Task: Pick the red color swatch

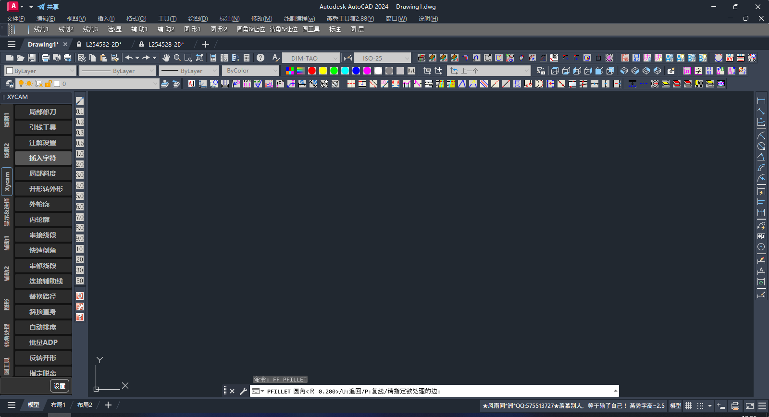Action: click(x=312, y=71)
